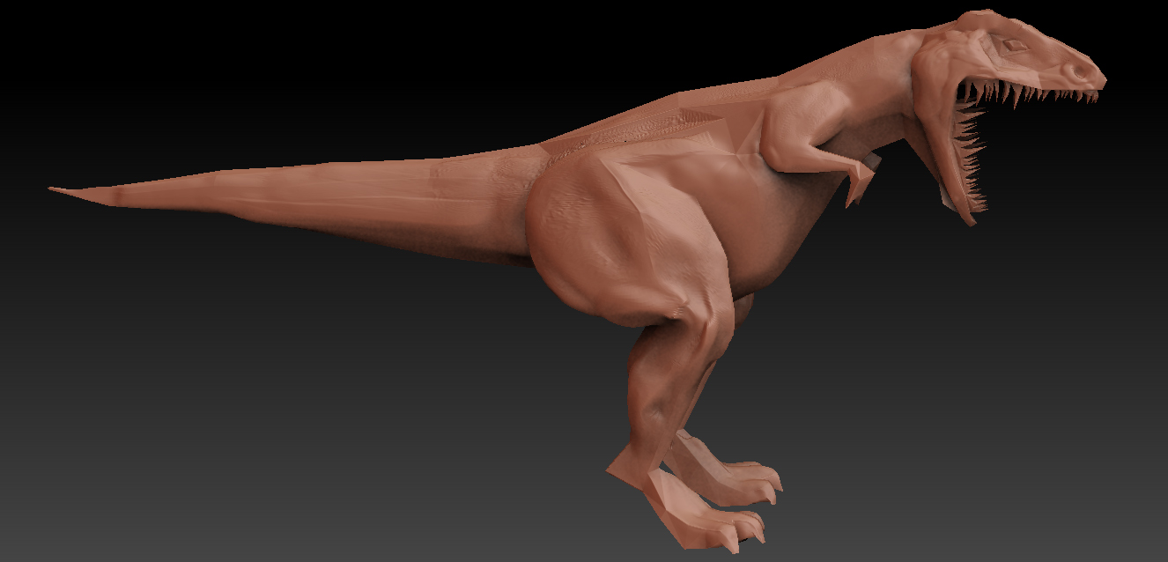Click the toes of the farther foot
The width and height of the screenshot is (1168, 562).
[x=758, y=480]
